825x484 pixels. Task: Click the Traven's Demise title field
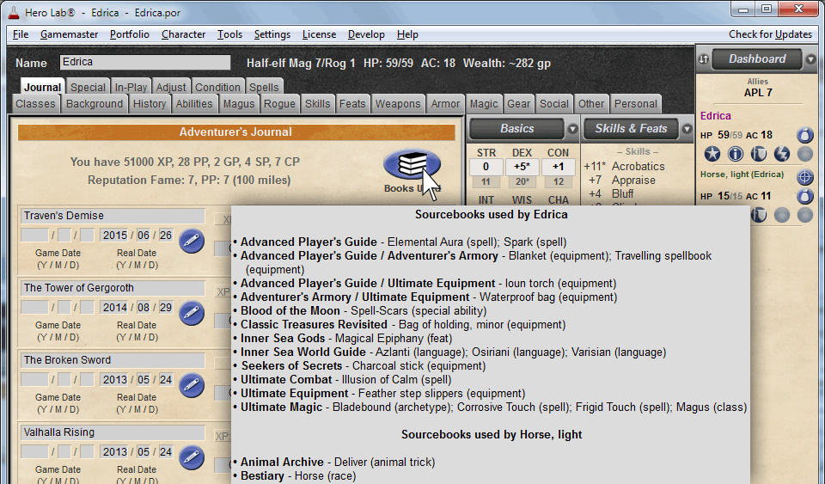coord(113,216)
